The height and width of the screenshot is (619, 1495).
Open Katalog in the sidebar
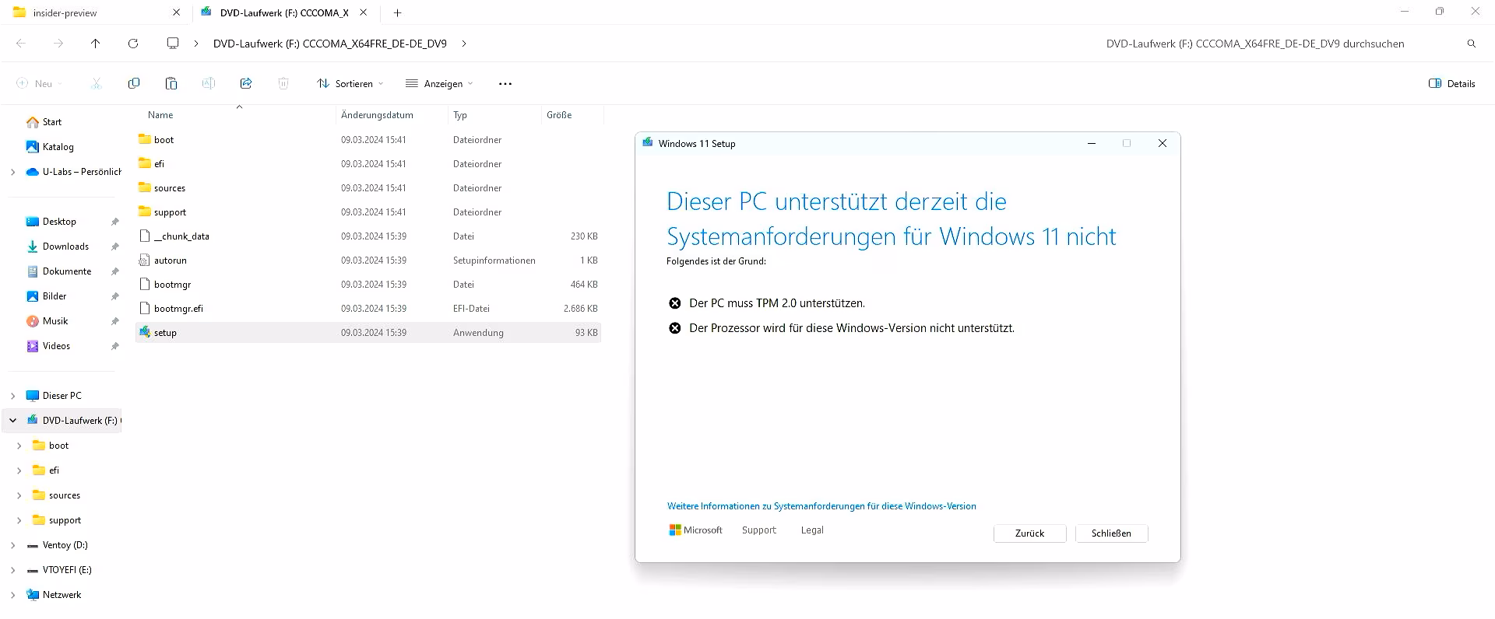pyautogui.click(x=50, y=147)
